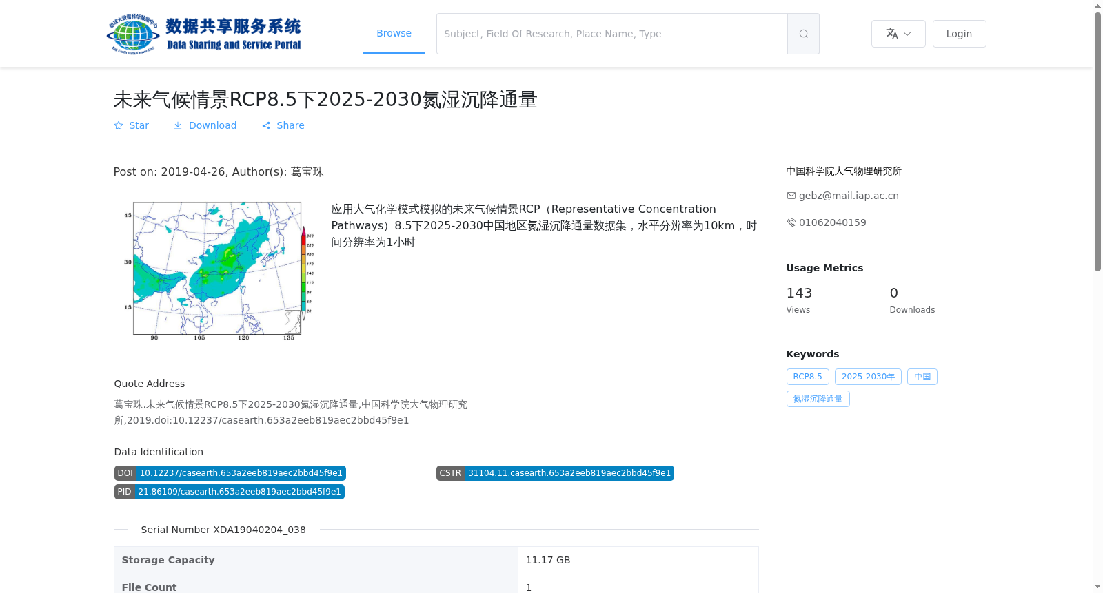Viewport: 1103px width, 593px height.
Task: Click the Download link
Action: click(205, 125)
